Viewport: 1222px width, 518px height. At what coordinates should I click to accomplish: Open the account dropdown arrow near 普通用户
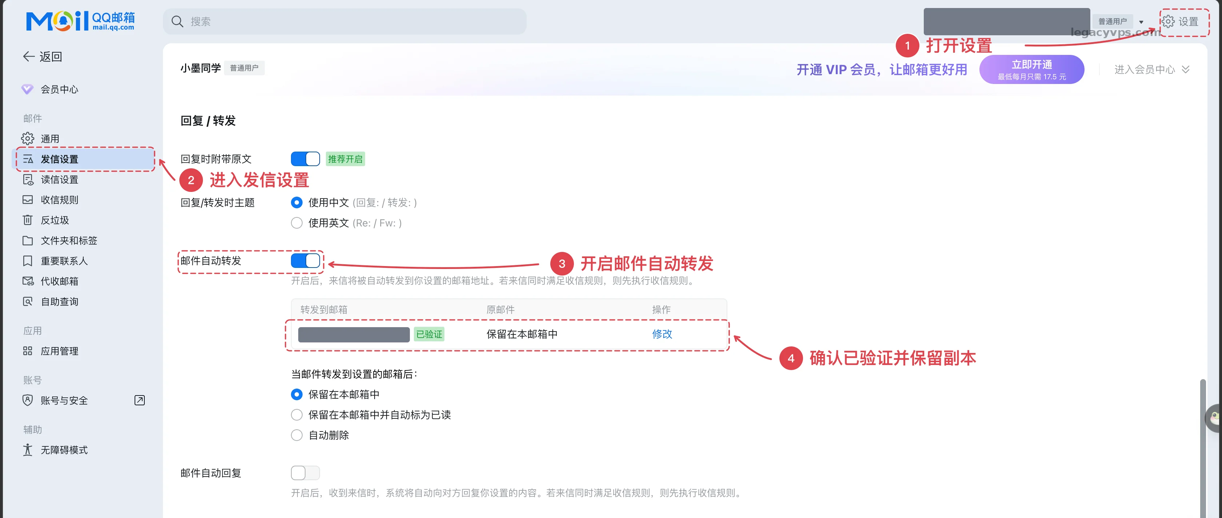point(1141,22)
